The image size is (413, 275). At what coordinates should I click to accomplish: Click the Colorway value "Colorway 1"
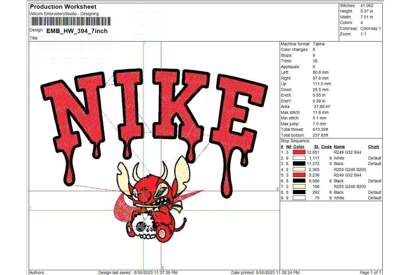(x=371, y=28)
